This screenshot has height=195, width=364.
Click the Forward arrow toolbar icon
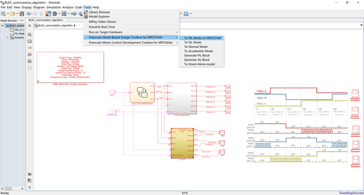pyautogui.click(x=35, y=14)
